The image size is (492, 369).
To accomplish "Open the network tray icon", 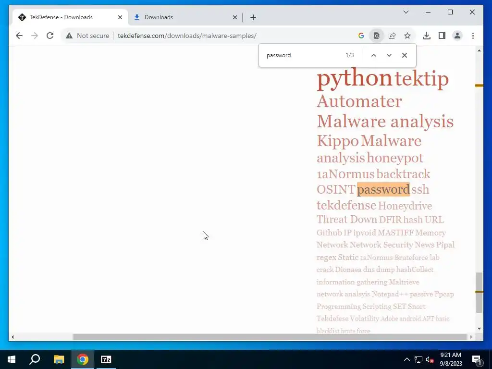I will [418, 359].
